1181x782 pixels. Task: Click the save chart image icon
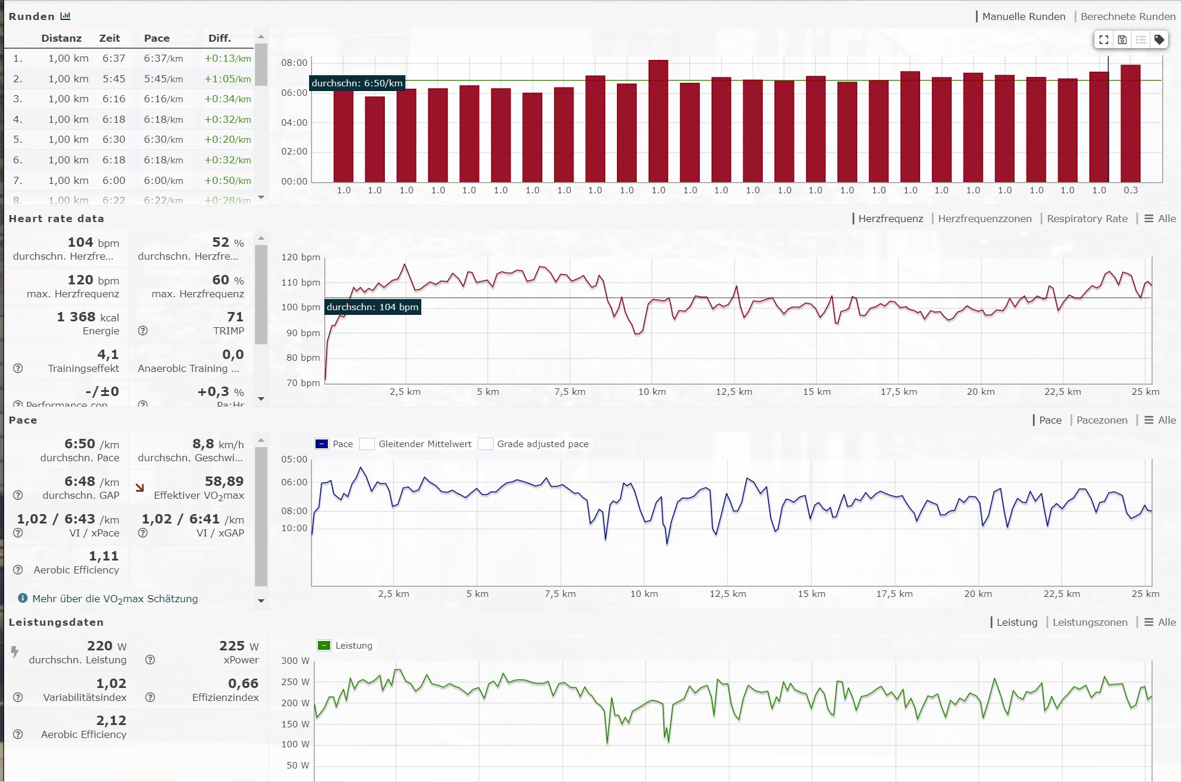coord(1122,40)
